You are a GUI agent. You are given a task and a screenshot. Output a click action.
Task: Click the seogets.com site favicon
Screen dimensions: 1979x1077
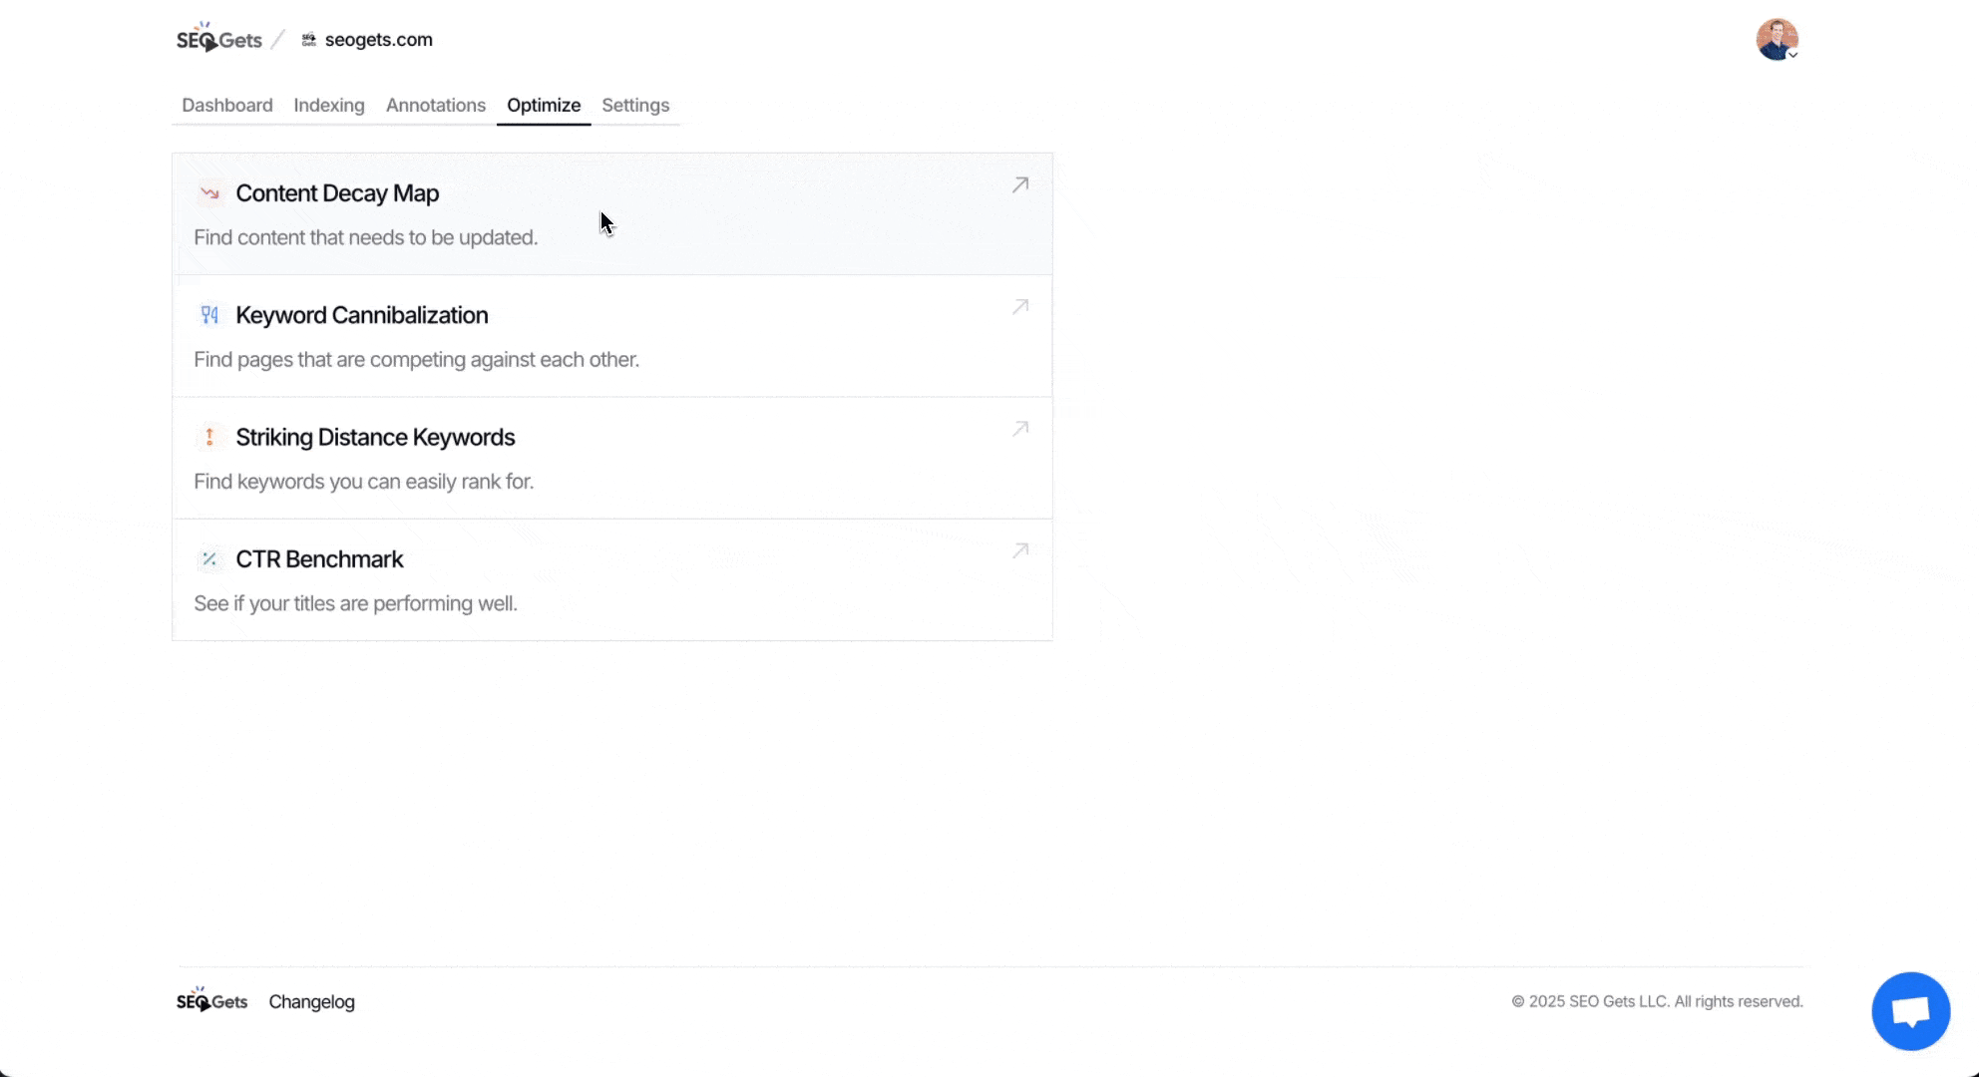pos(309,40)
